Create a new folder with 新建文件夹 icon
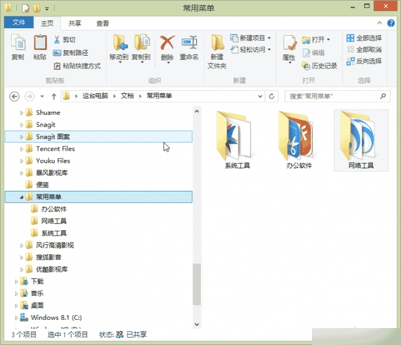Viewport: 401px width, 345px height. tap(217, 43)
